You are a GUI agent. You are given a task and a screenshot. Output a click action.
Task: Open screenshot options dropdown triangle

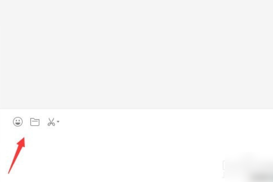58,121
